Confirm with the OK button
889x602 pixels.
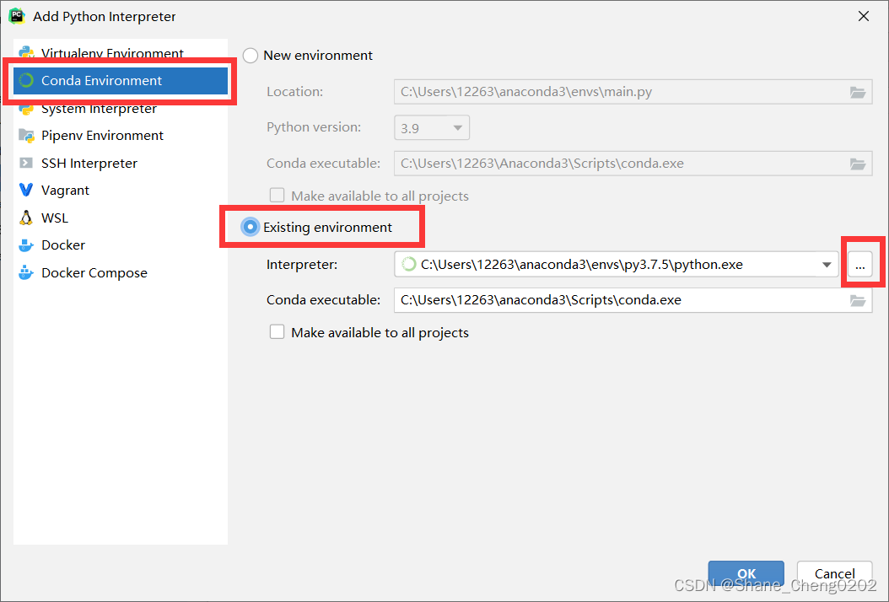point(746,573)
